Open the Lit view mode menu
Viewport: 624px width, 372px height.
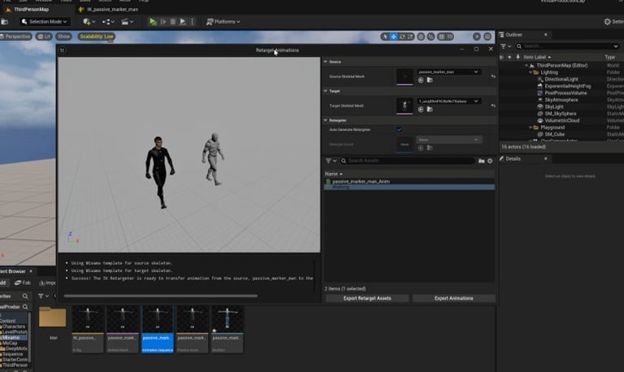tap(44, 37)
